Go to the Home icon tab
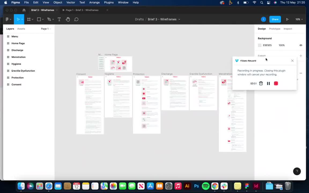The height and width of the screenshot is (193, 309). pyautogui.click(x=24, y=10)
